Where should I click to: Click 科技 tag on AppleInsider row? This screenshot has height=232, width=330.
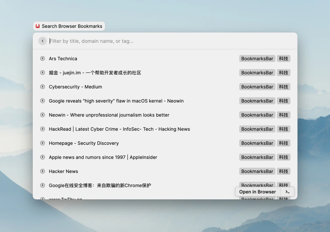tap(283, 157)
